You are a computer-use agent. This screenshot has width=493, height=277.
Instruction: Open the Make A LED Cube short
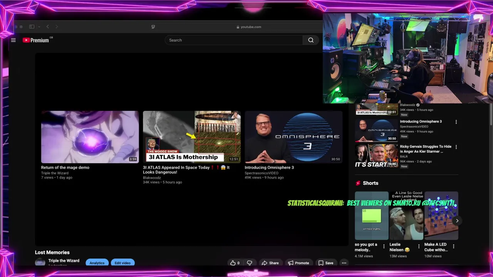pyautogui.click(x=441, y=215)
